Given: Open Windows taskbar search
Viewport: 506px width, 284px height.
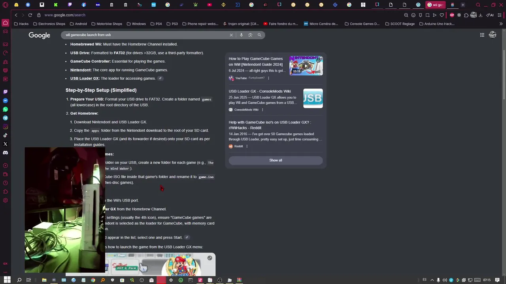Looking at the screenshot, I should [x=19, y=280].
